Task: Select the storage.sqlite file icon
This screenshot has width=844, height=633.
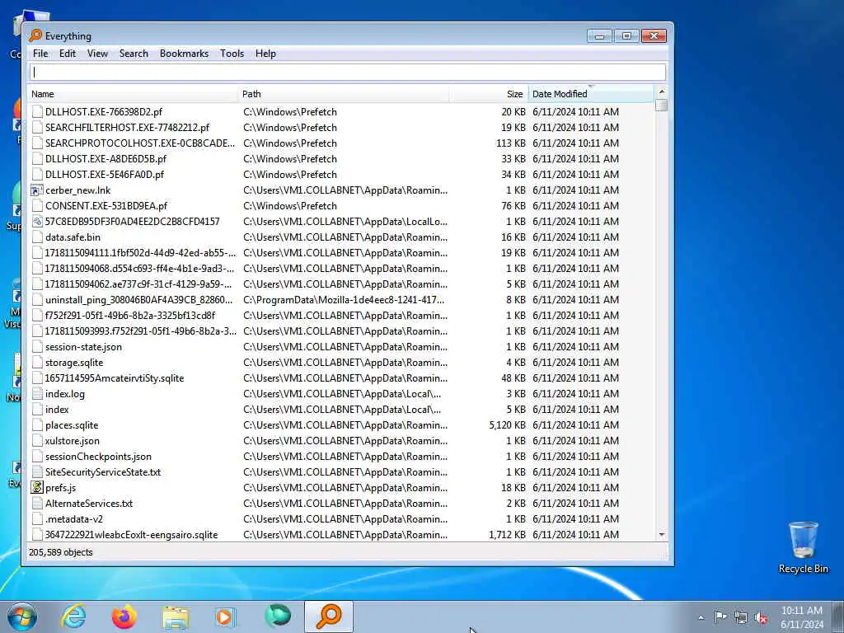Action: point(36,363)
